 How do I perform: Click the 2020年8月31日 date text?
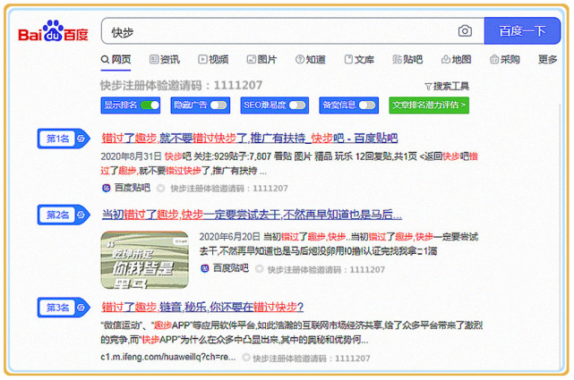(131, 156)
